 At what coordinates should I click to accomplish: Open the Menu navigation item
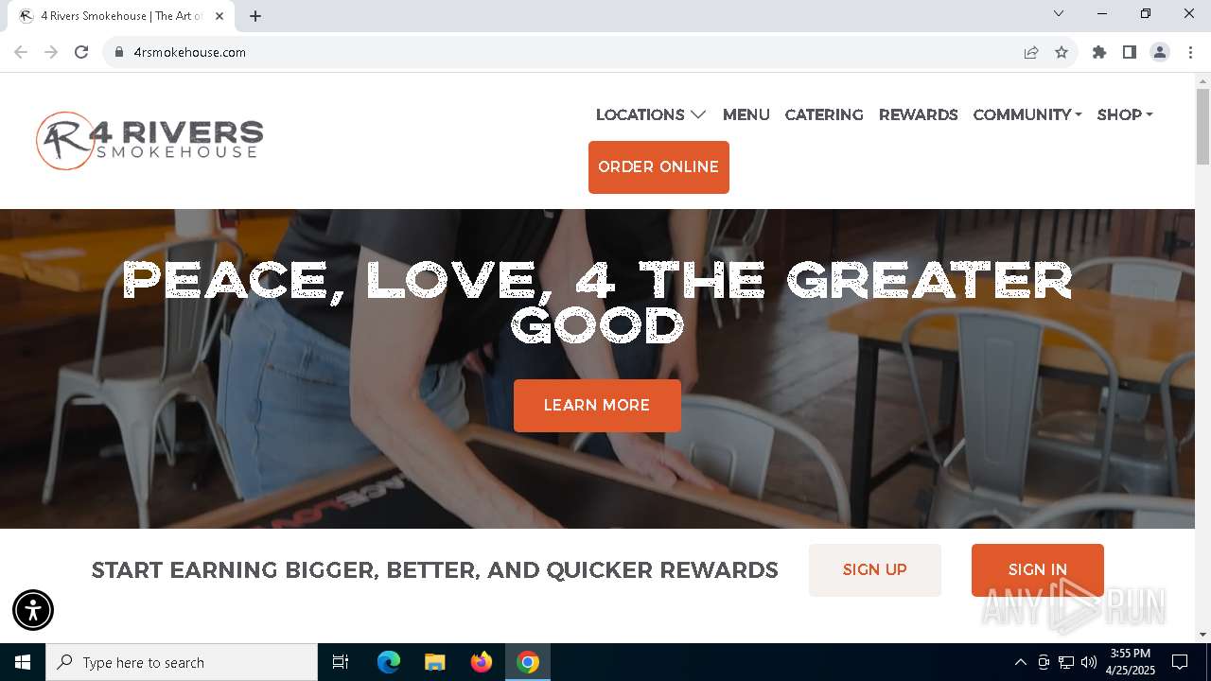tap(746, 114)
